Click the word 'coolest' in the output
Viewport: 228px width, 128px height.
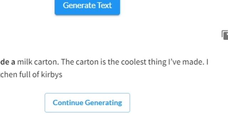pos(134,62)
